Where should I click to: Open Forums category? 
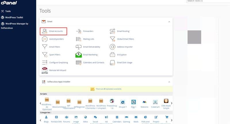pyautogui.click(x=66, y=119)
